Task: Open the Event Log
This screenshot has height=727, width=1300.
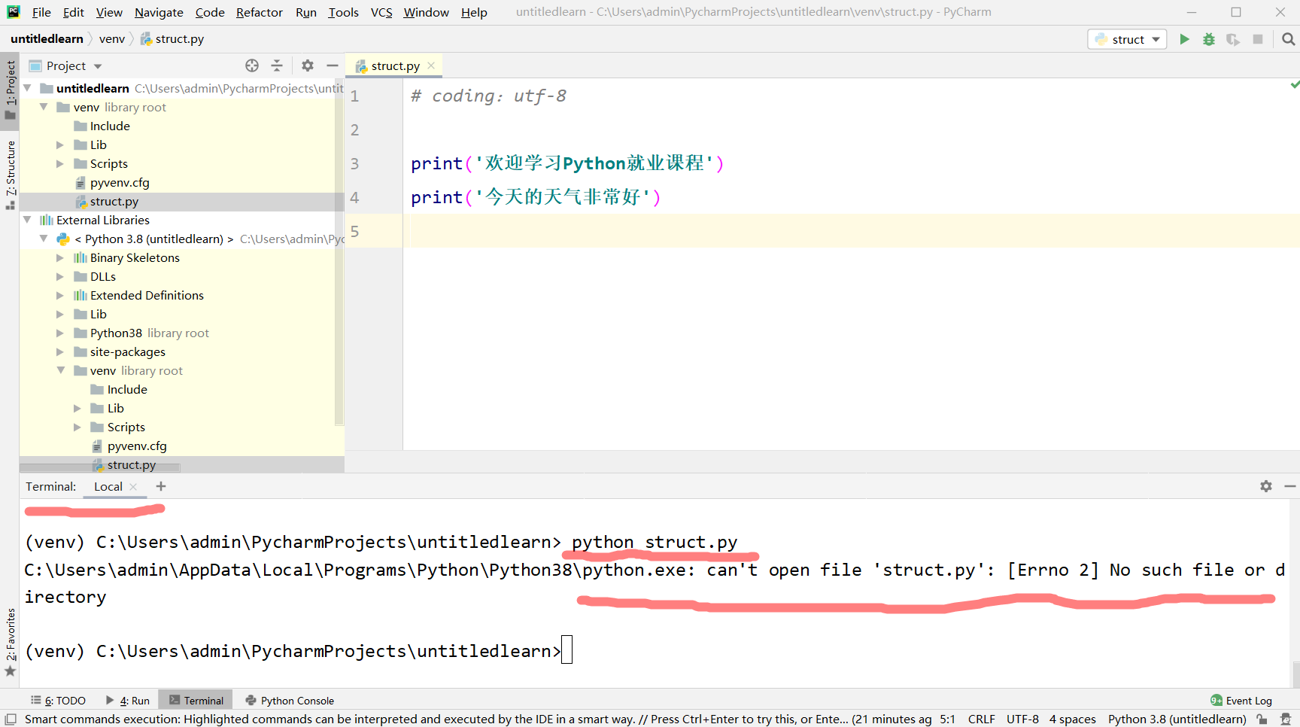Action: 1241,701
